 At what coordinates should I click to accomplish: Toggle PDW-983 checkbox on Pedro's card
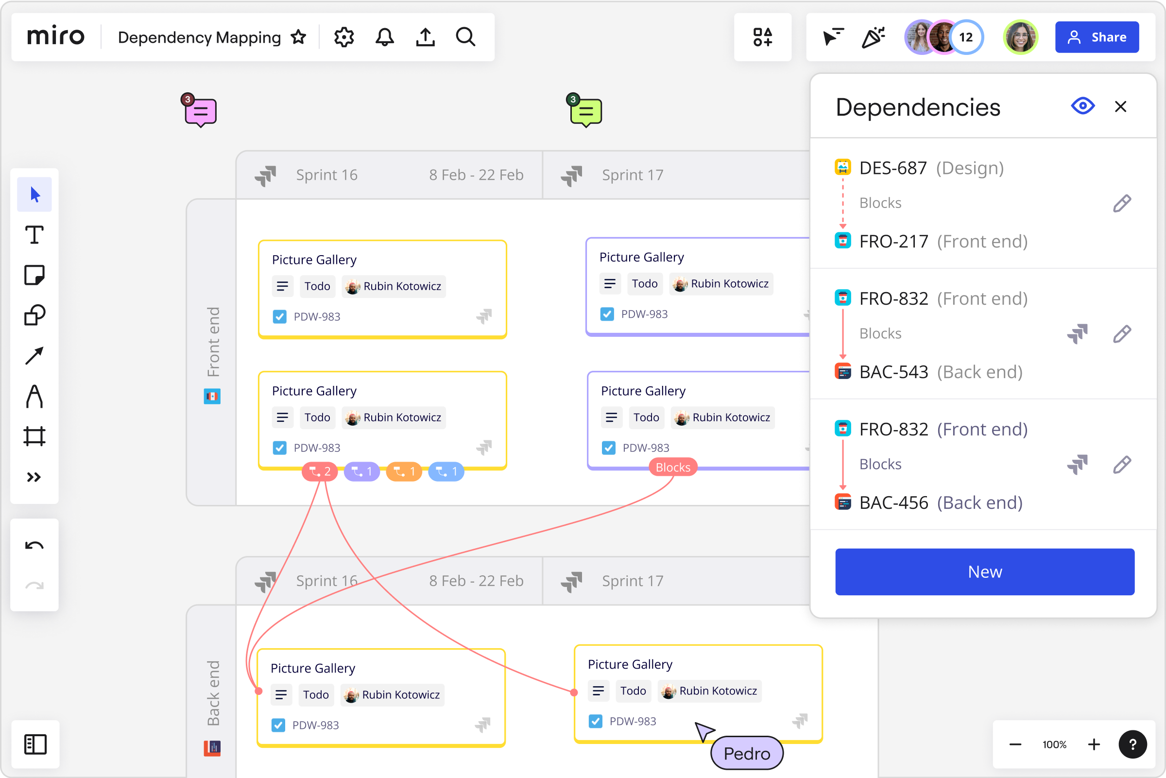point(595,721)
